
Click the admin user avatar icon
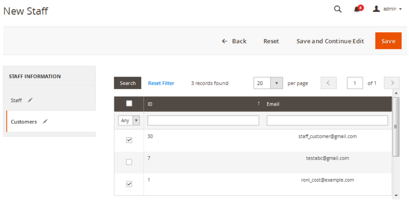[376, 9]
